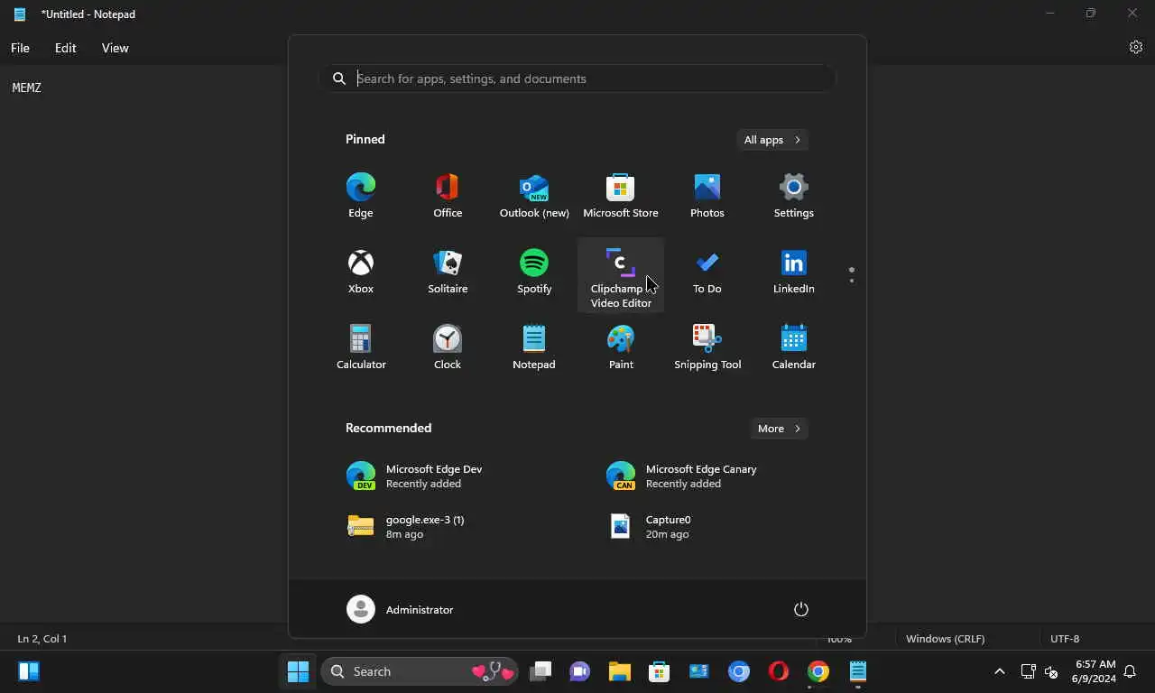Click the MEMZ text in Notepad
The width and height of the screenshot is (1155, 693).
(27, 88)
